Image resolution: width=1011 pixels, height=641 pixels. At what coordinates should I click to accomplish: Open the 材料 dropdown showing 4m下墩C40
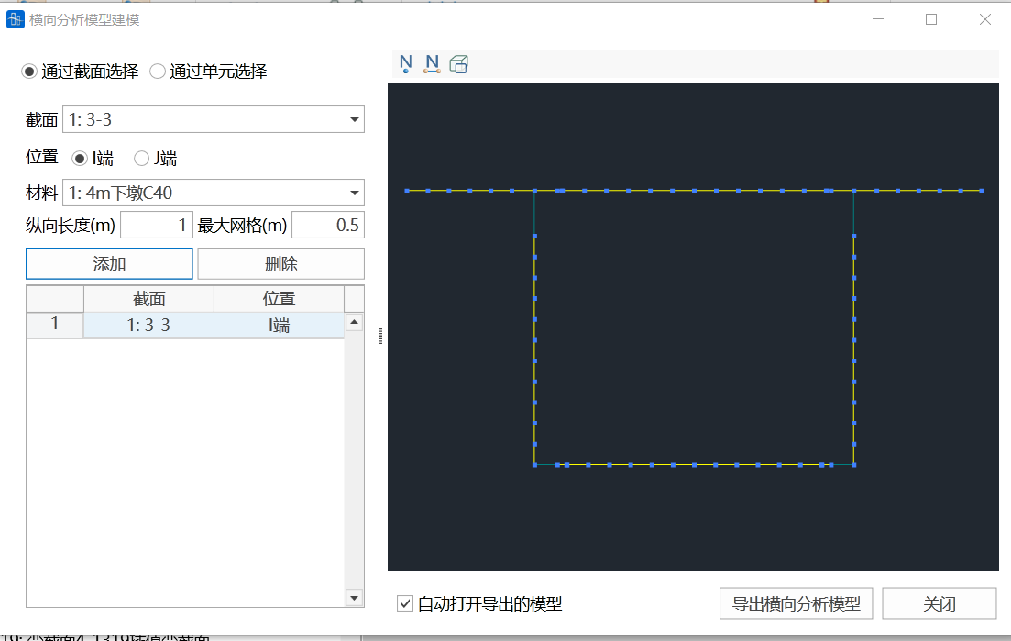point(214,193)
